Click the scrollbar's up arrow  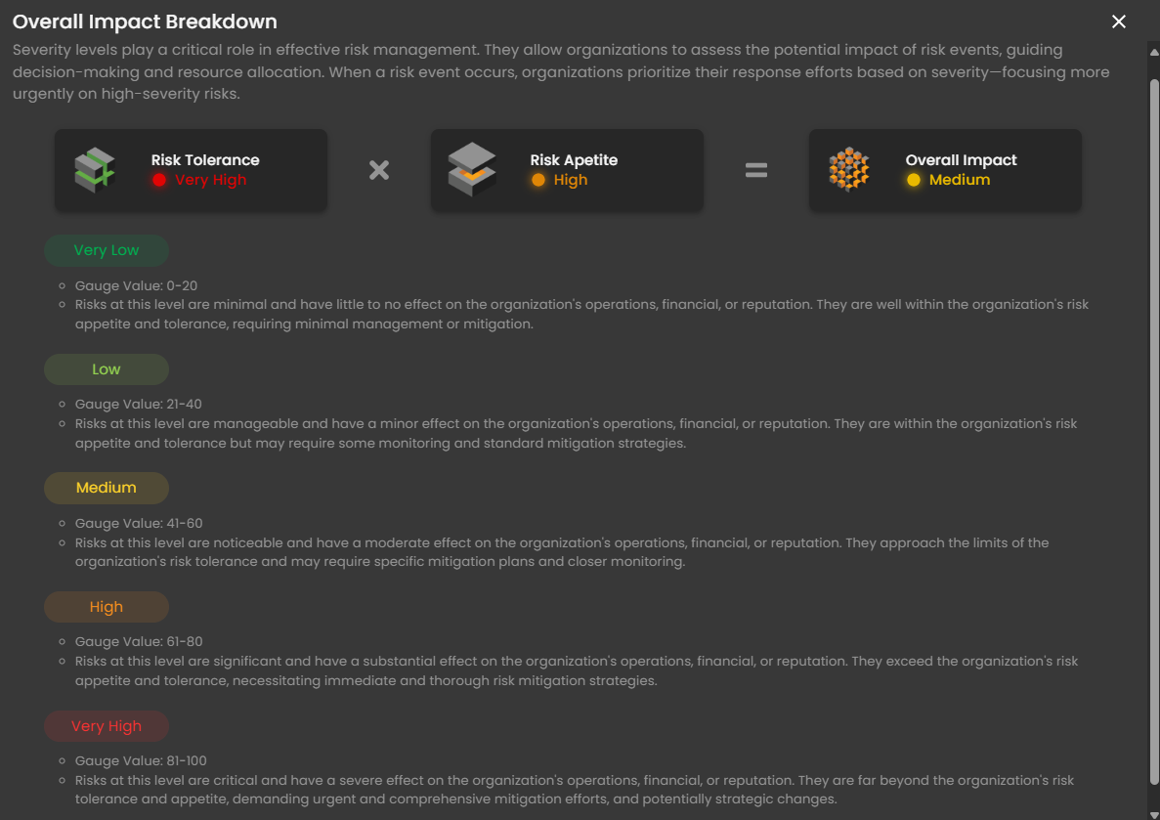(1153, 50)
